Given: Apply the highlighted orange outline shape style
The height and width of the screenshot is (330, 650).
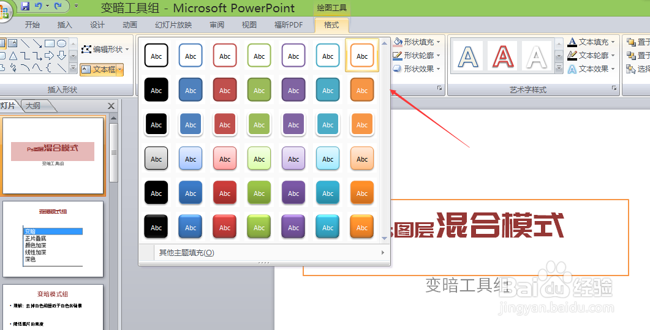Looking at the screenshot, I should click(362, 56).
